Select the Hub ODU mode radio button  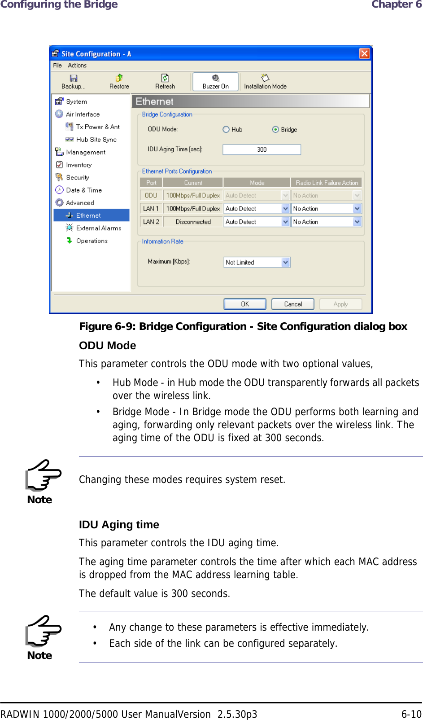click(x=226, y=130)
